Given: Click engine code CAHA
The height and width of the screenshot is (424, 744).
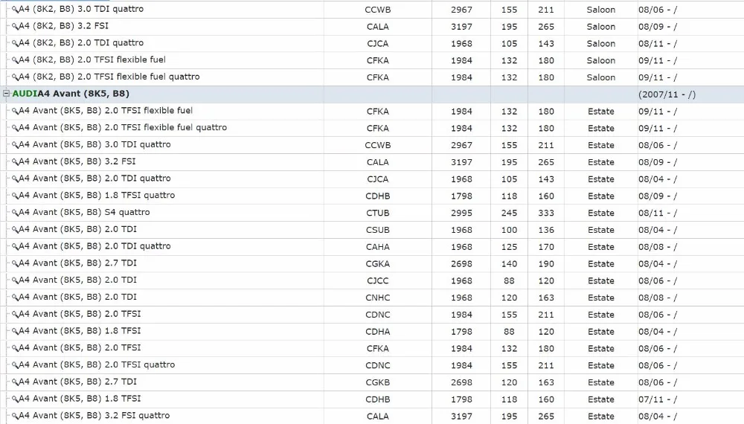Looking at the screenshot, I should coord(378,247).
